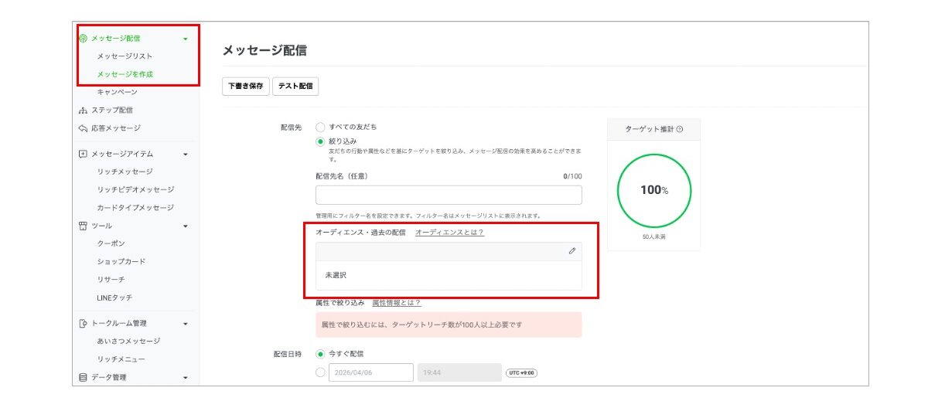Viewport: 928px width, 408px height.
Task: Click the トークルーム管理 icon in sidebar
Action: click(x=84, y=324)
